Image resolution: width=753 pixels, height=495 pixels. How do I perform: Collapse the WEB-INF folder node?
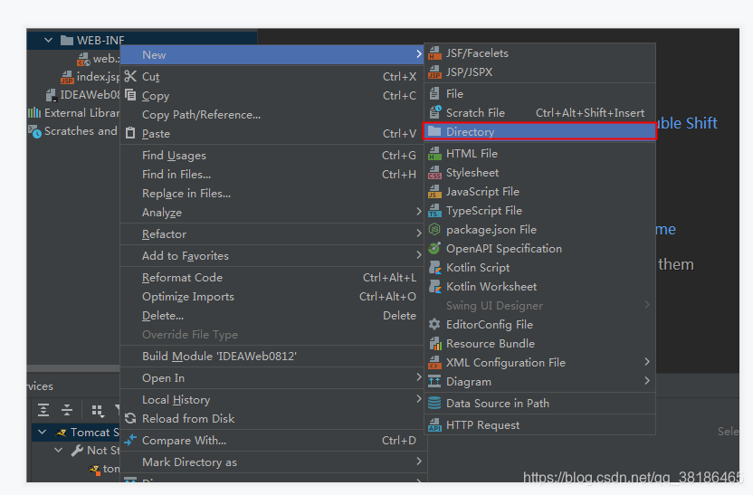pyautogui.click(x=49, y=41)
